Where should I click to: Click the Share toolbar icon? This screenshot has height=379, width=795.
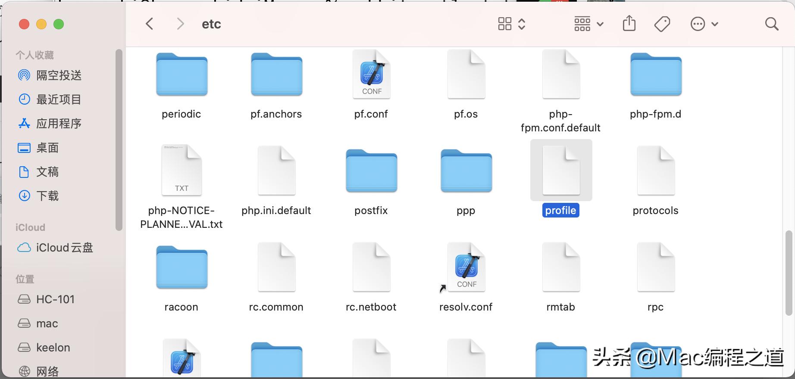pyautogui.click(x=629, y=24)
